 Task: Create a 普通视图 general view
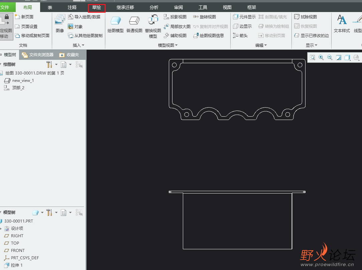coord(134,24)
